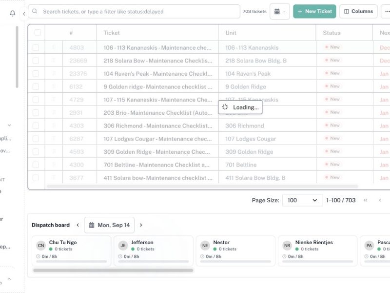This screenshot has width=390, height=293.
Task: Toggle the select-all tickets checkbox
Action: click(x=38, y=33)
